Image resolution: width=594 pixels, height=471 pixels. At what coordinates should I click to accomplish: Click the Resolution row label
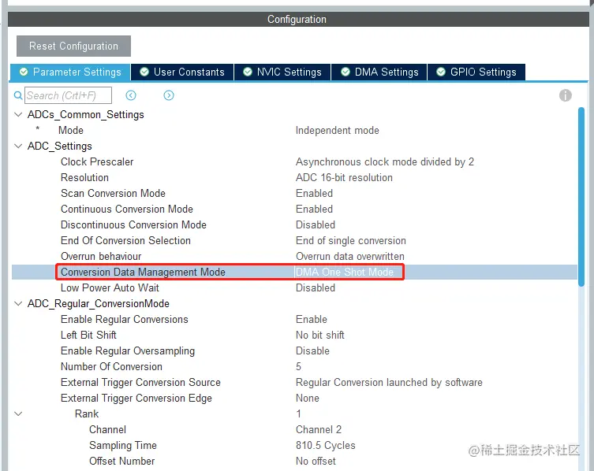(84, 177)
